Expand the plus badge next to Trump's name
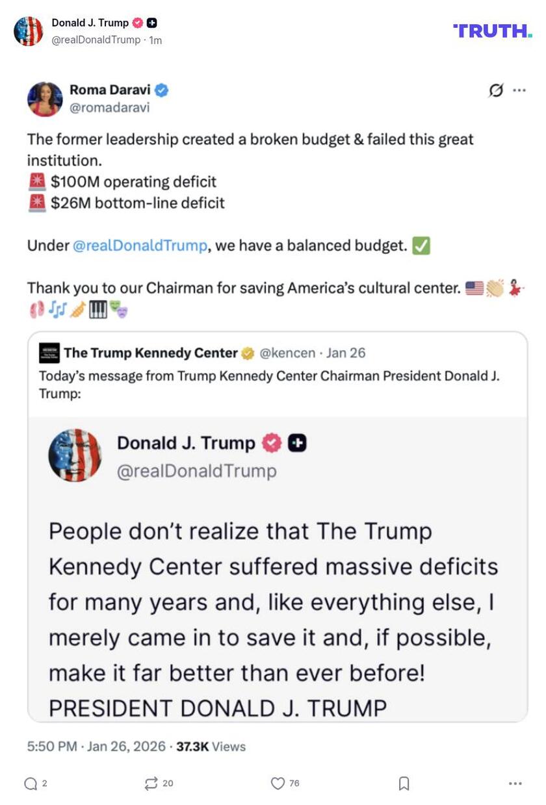The width and height of the screenshot is (546, 805). [153, 22]
